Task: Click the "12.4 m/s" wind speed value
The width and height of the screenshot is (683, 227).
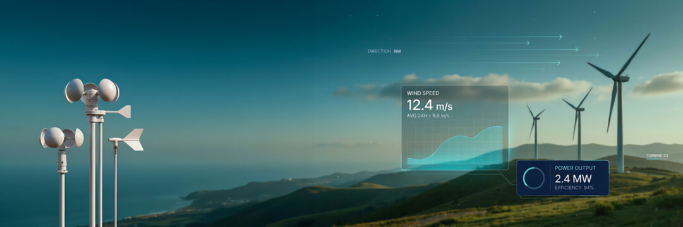Action: (430, 105)
